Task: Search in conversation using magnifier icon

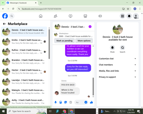Action: (x=122, y=48)
